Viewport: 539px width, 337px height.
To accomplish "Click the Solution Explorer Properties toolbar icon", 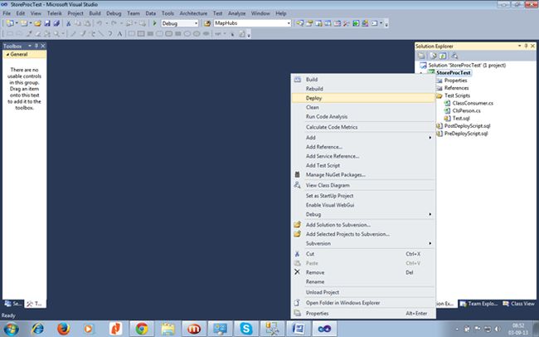I will pyautogui.click(x=421, y=56).
